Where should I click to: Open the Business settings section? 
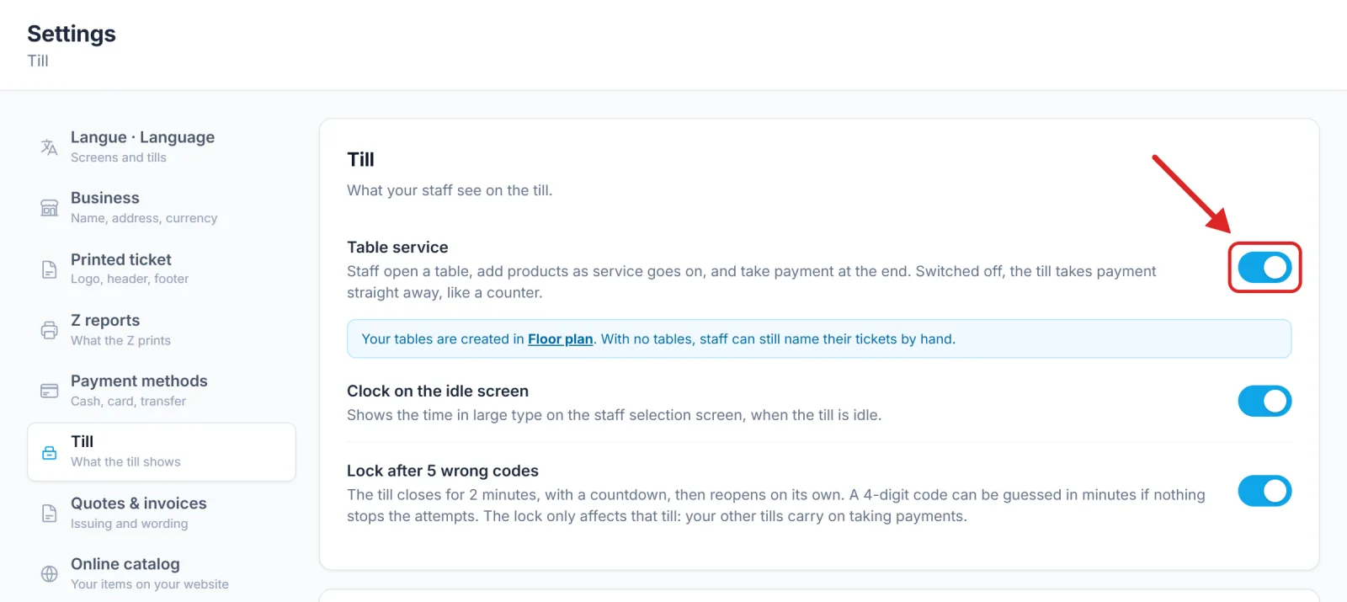click(x=162, y=208)
